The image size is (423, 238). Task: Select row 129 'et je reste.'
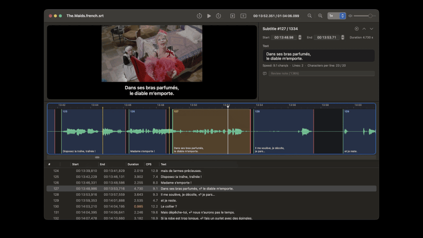click(x=211, y=200)
